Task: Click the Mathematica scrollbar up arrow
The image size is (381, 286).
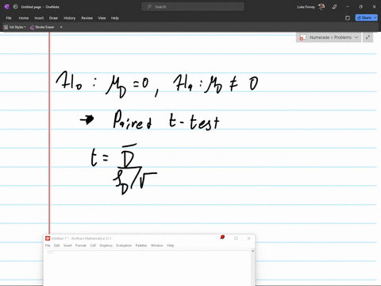Action: [x=252, y=251]
